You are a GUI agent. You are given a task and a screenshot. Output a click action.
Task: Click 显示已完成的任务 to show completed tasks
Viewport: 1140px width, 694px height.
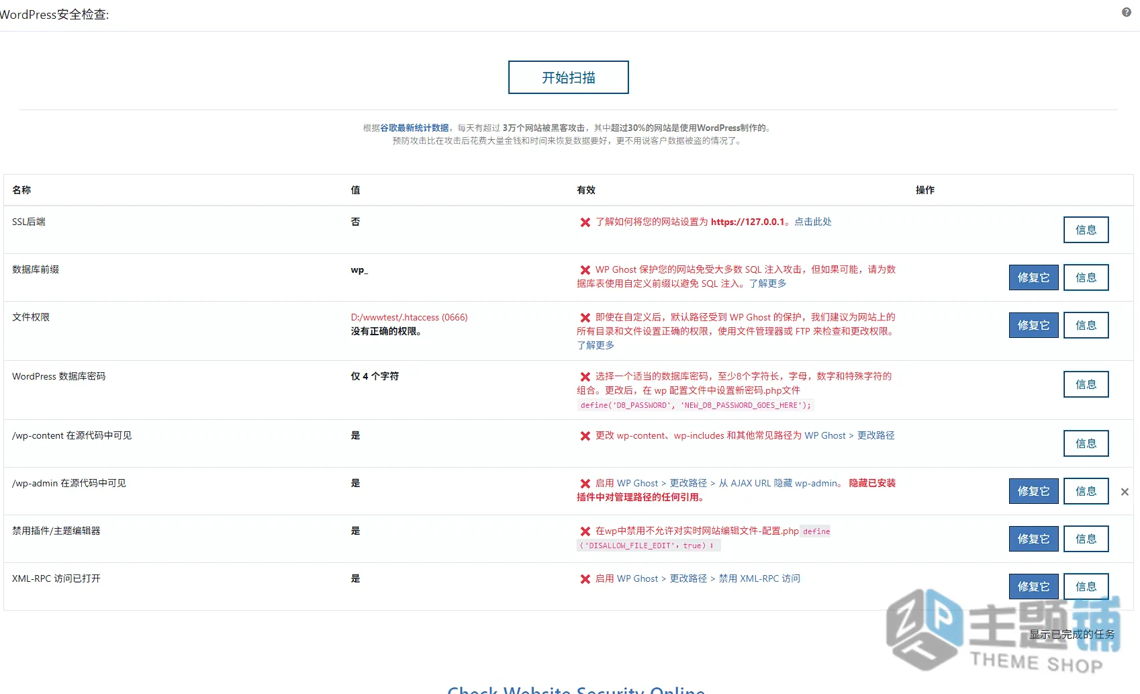[x=1072, y=634]
